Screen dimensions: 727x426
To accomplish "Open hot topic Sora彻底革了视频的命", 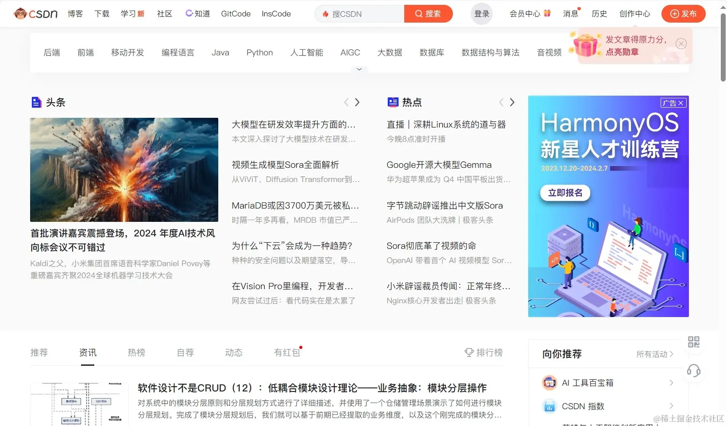I will pyautogui.click(x=431, y=246).
